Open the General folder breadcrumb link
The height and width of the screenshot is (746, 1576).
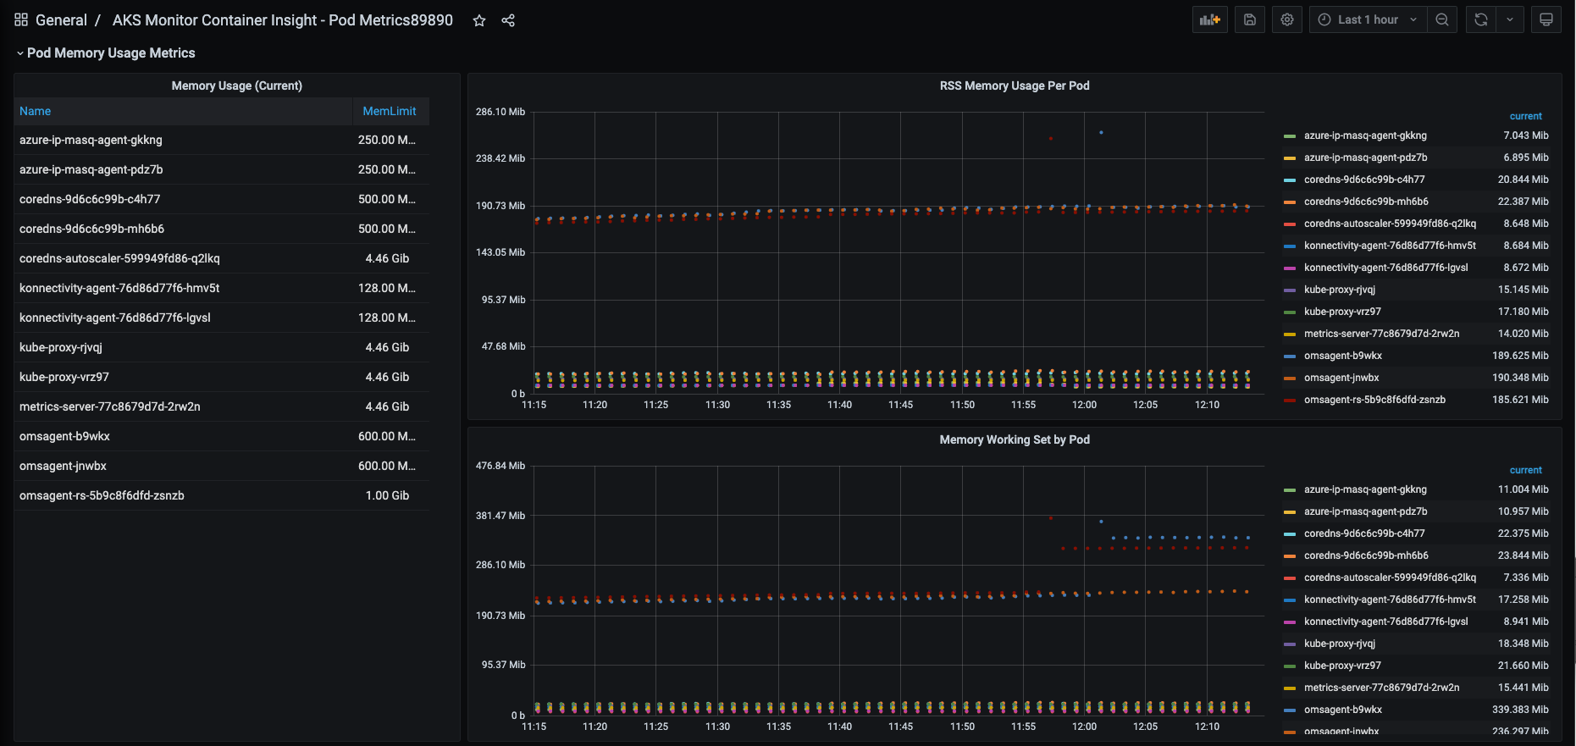61,20
